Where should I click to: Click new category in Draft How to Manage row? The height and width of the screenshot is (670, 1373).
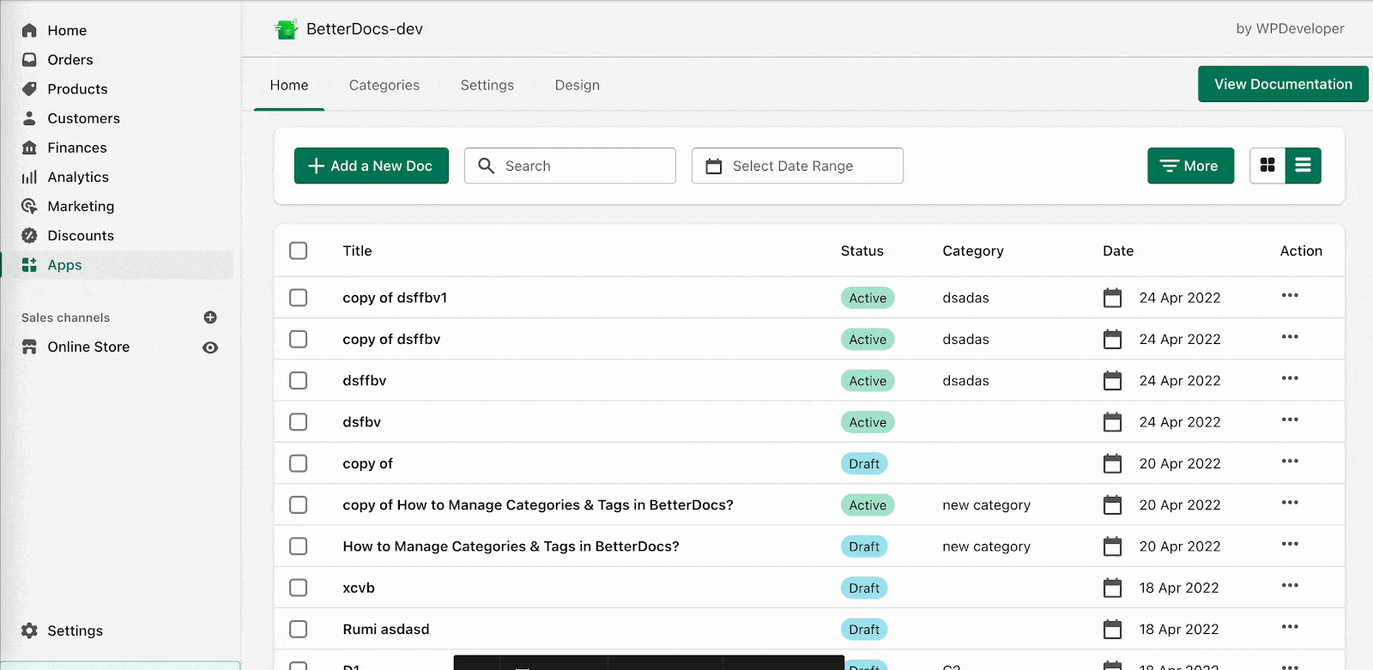click(x=986, y=546)
